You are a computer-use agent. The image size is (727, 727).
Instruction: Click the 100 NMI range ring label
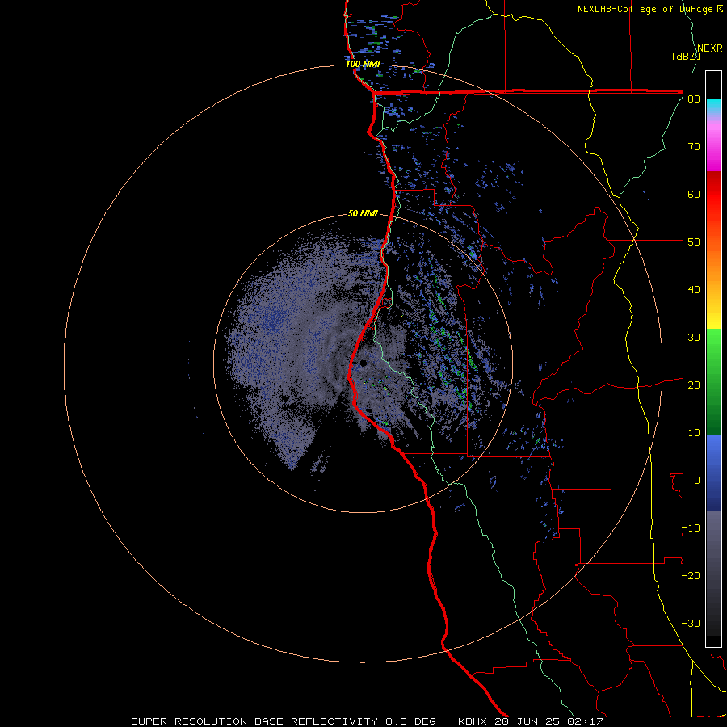[363, 64]
